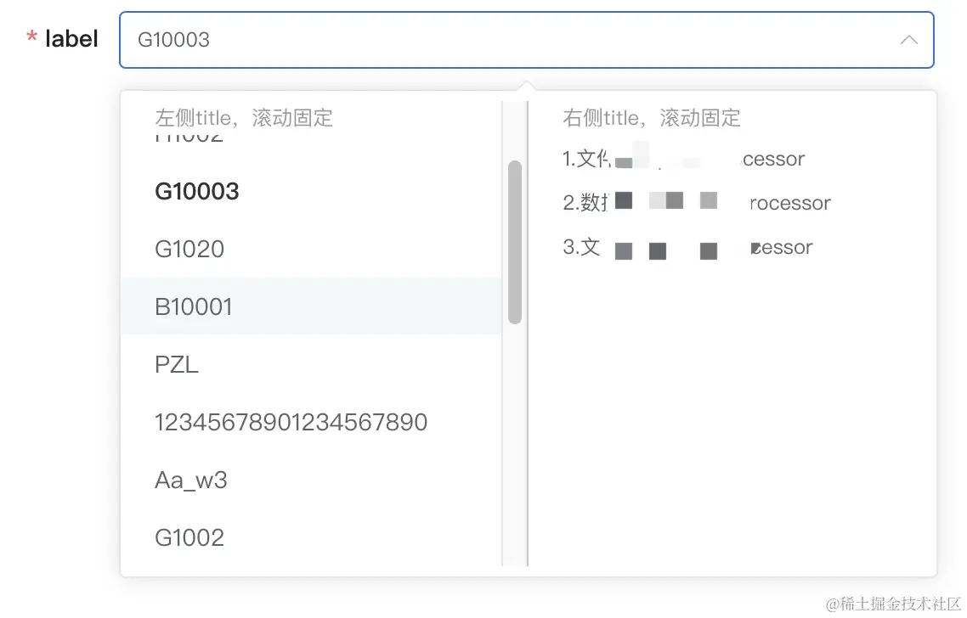Image resolution: width=967 pixels, height=618 pixels.
Task: Select right item 2 ending in rocessor
Action: (x=696, y=203)
